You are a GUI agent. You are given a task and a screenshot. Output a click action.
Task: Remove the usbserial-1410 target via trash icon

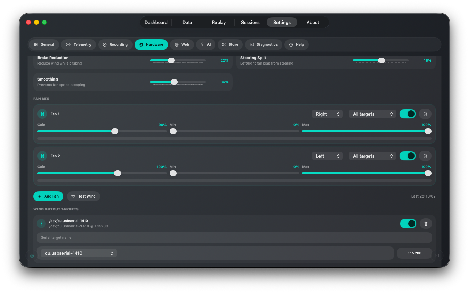pos(426,224)
